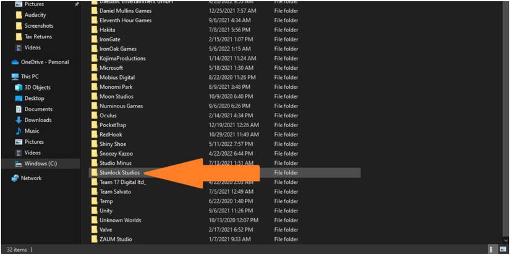The image size is (510, 255).
Task: Select the Unknown Worlds folder
Action: click(x=120, y=220)
